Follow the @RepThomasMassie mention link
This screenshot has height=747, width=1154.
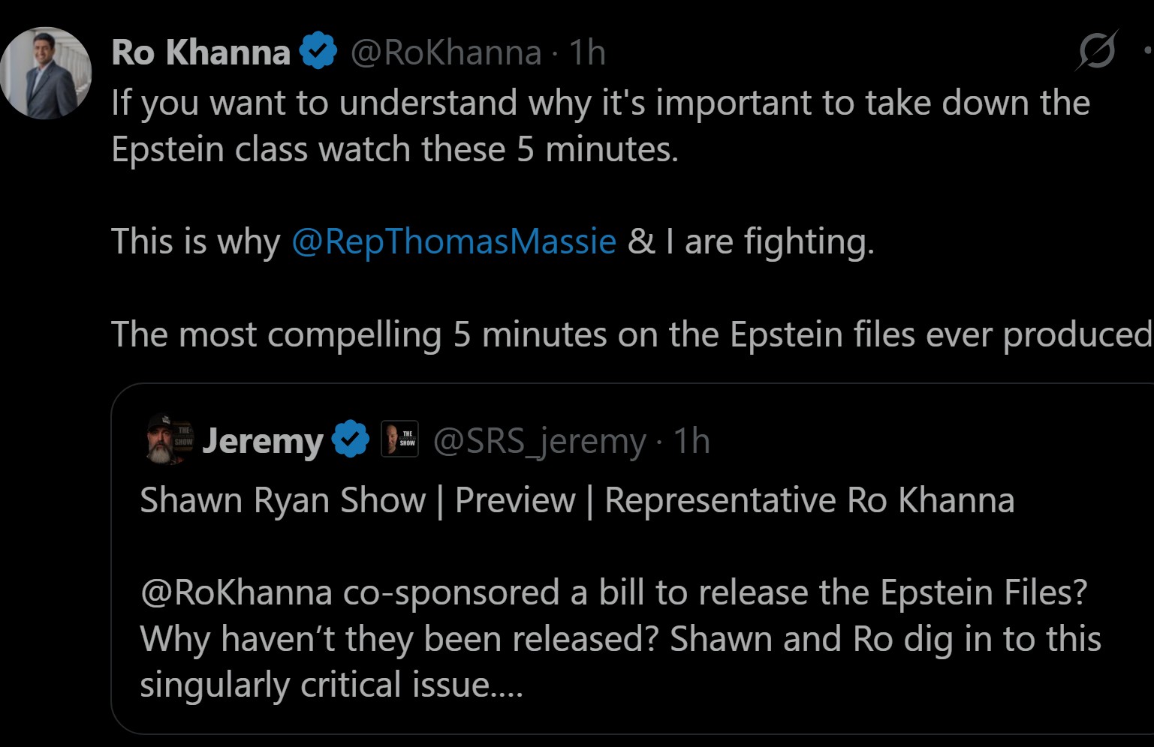coord(453,241)
